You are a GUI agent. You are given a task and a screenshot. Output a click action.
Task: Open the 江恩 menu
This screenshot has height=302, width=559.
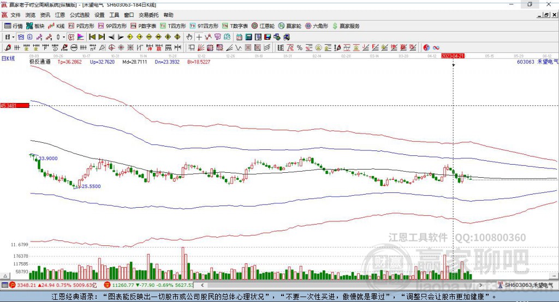[60, 15]
